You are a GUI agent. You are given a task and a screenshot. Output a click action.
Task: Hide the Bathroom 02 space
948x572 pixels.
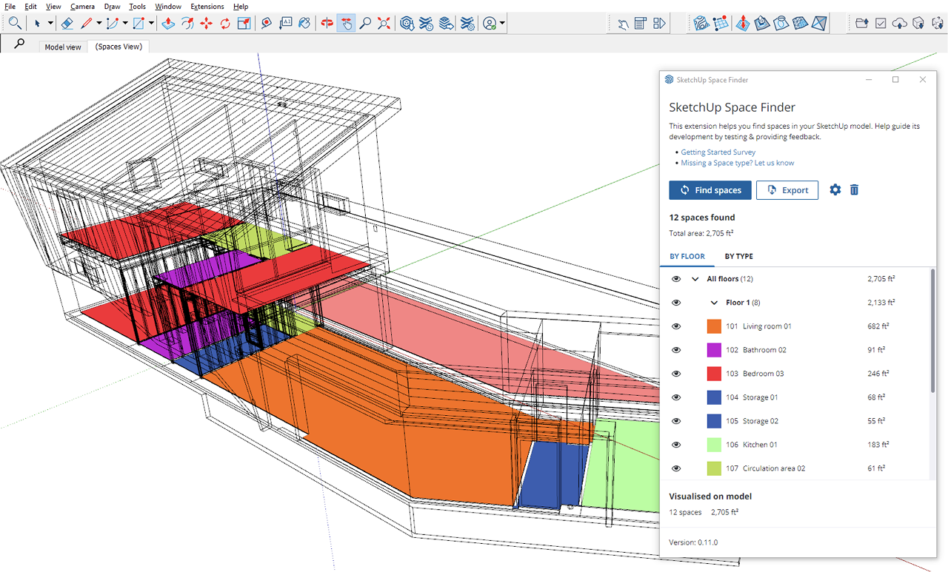tap(675, 350)
